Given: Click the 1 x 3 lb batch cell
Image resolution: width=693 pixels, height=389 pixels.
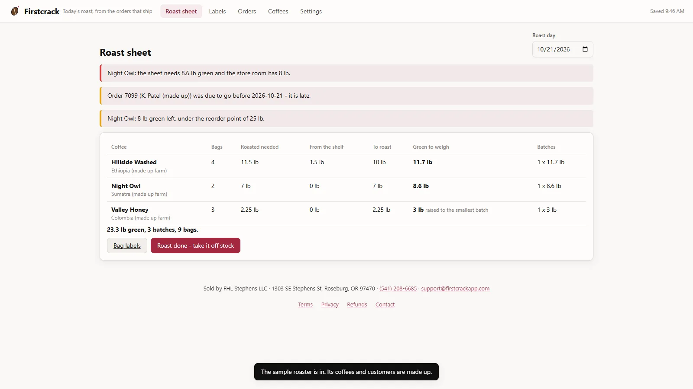Looking at the screenshot, I should click(x=547, y=210).
